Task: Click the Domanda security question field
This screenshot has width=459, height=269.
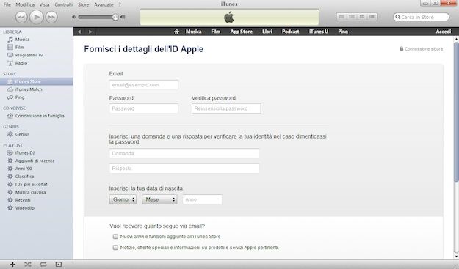Action: tap(184, 154)
